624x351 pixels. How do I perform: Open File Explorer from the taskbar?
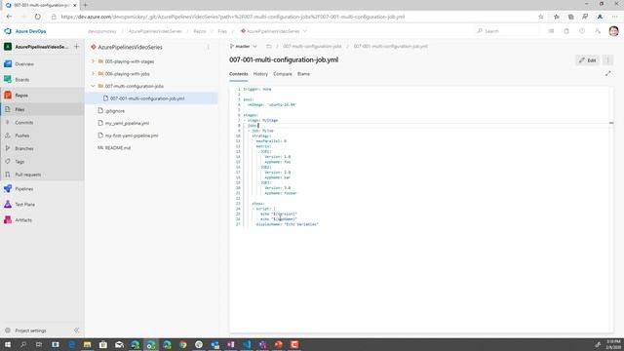87,344
